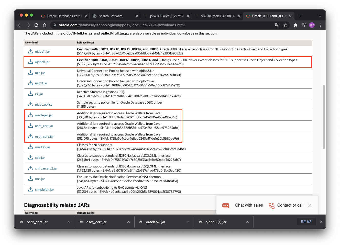The height and width of the screenshot is (248, 340).
Task: Expand options for oraclepki.jar download
Action: point(188,222)
